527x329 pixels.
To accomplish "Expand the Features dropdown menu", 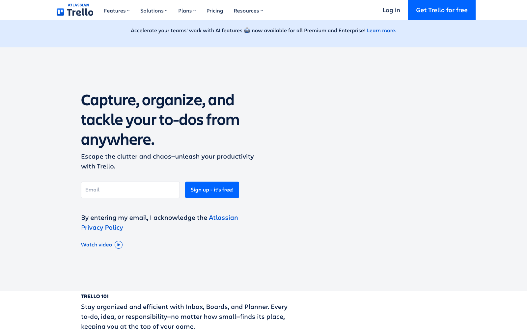I will 117,11.
